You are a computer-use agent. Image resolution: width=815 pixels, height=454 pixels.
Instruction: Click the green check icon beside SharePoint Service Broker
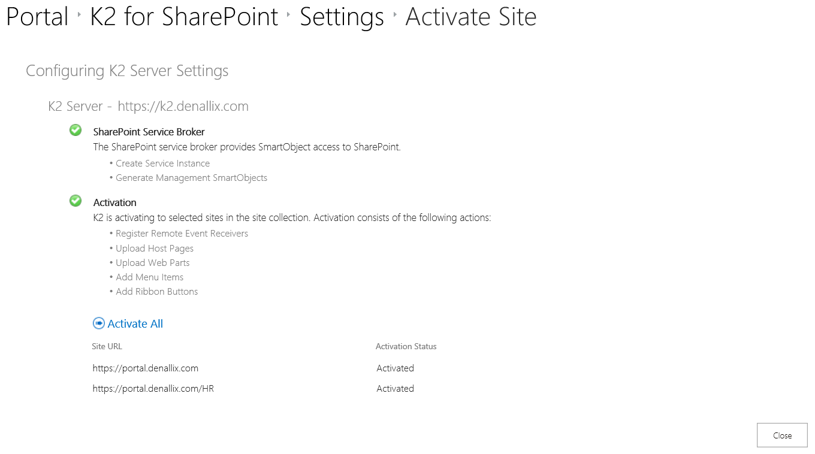[76, 131]
